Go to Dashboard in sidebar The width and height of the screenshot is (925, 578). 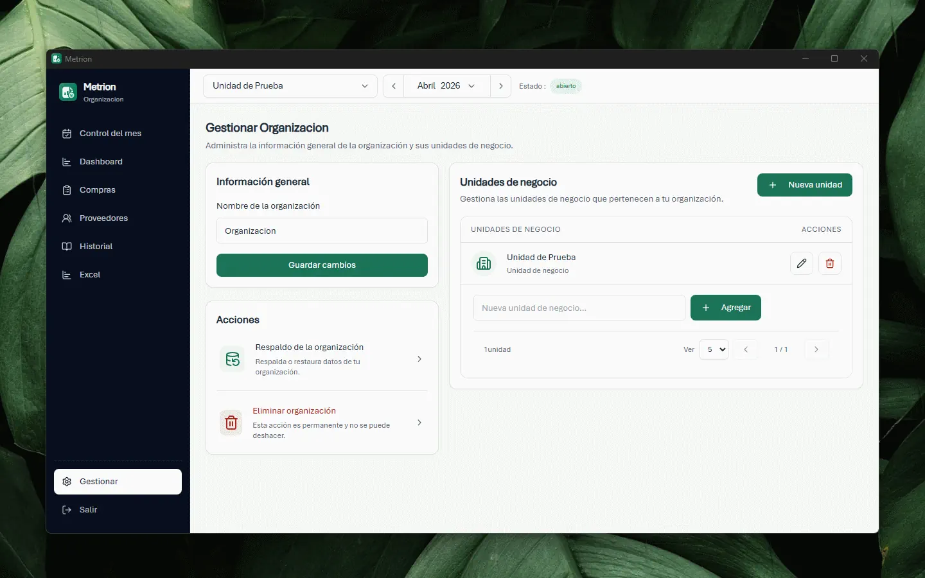tap(118, 162)
